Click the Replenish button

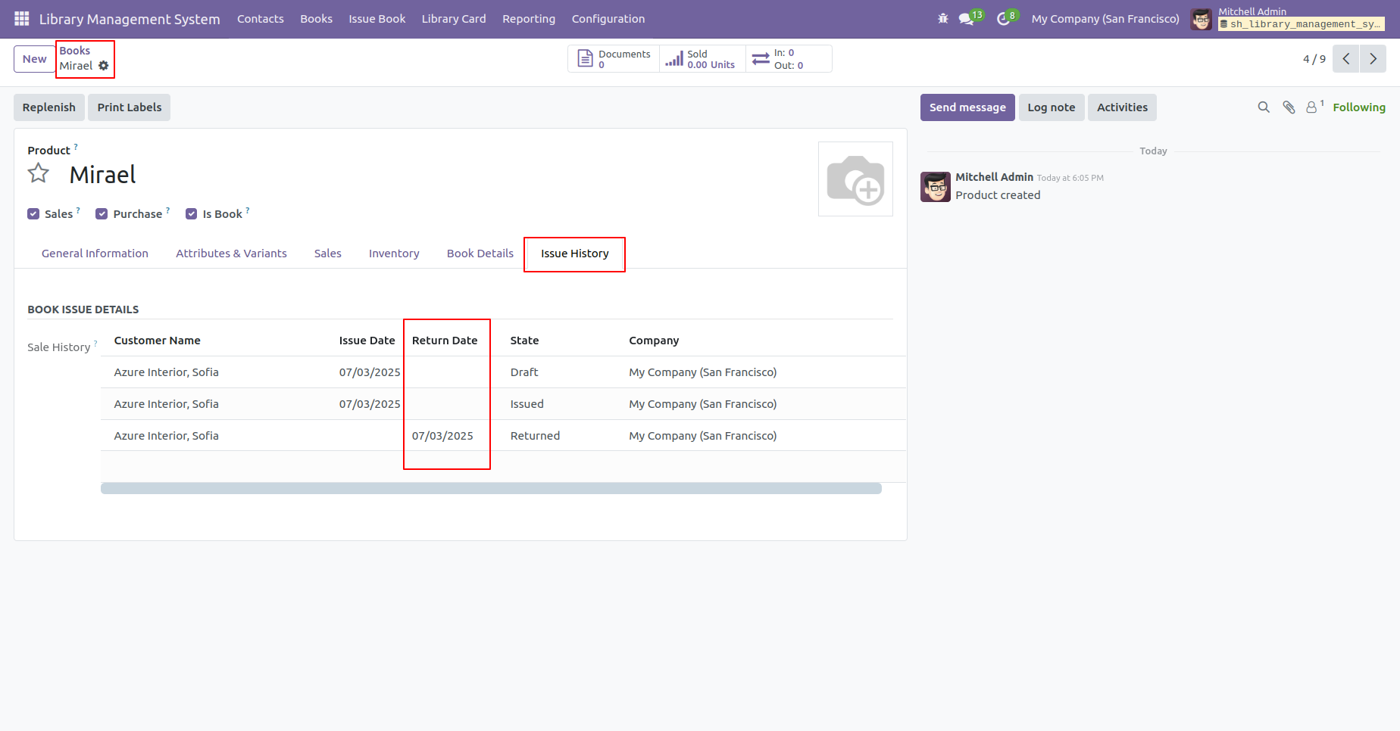tap(49, 107)
